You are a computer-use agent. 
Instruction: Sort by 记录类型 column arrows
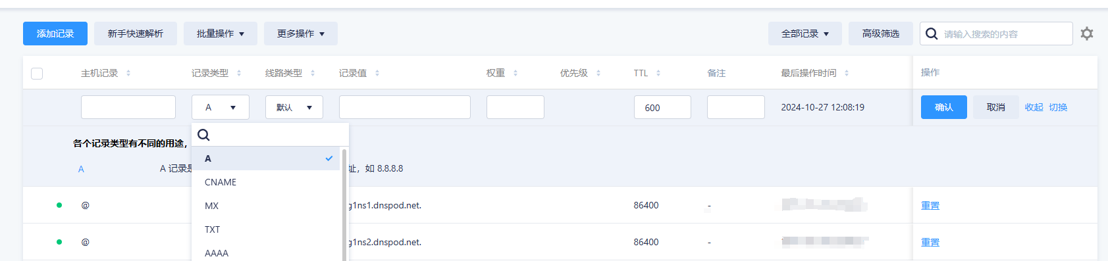coord(239,73)
